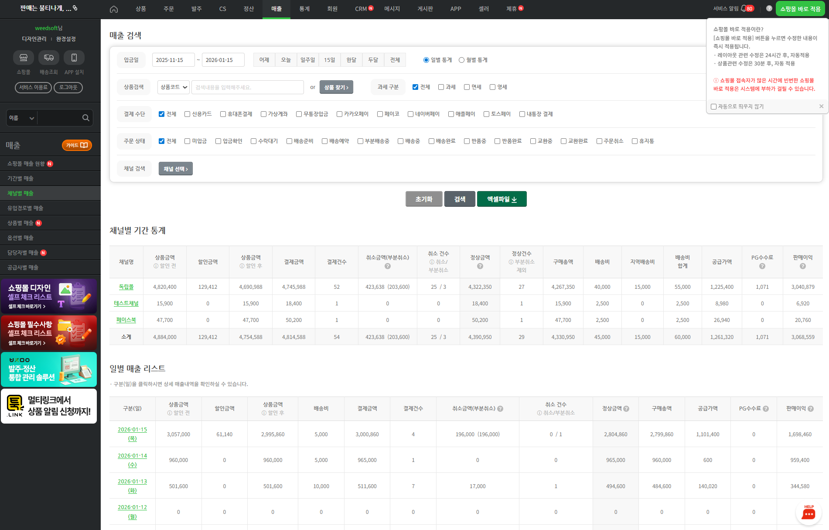Open the 통계 menu in top navigation

click(x=304, y=9)
